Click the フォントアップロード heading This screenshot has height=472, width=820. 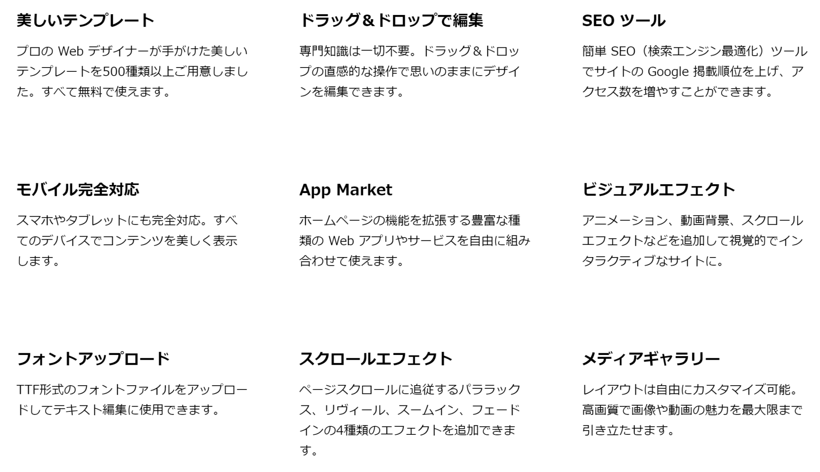93,359
